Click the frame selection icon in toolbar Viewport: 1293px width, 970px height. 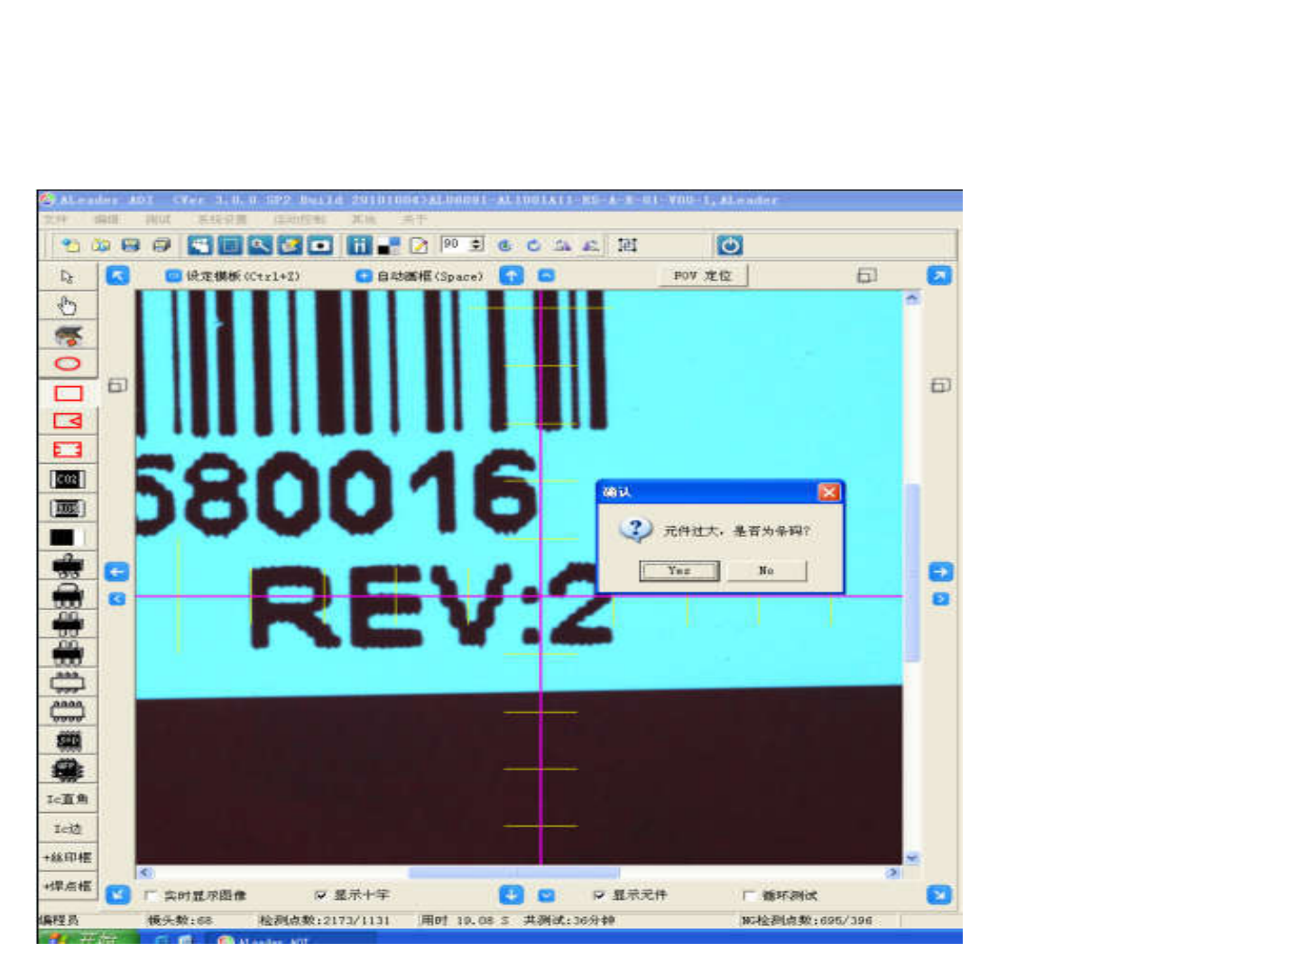[x=627, y=245]
